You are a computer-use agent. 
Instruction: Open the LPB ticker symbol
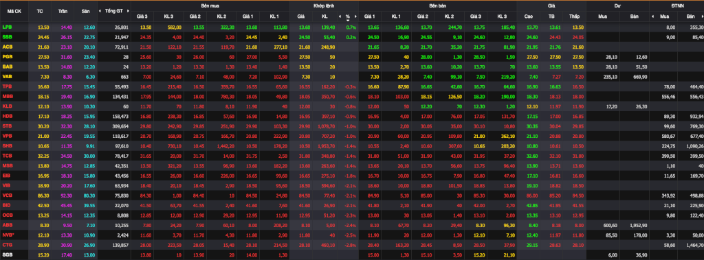[7, 27]
